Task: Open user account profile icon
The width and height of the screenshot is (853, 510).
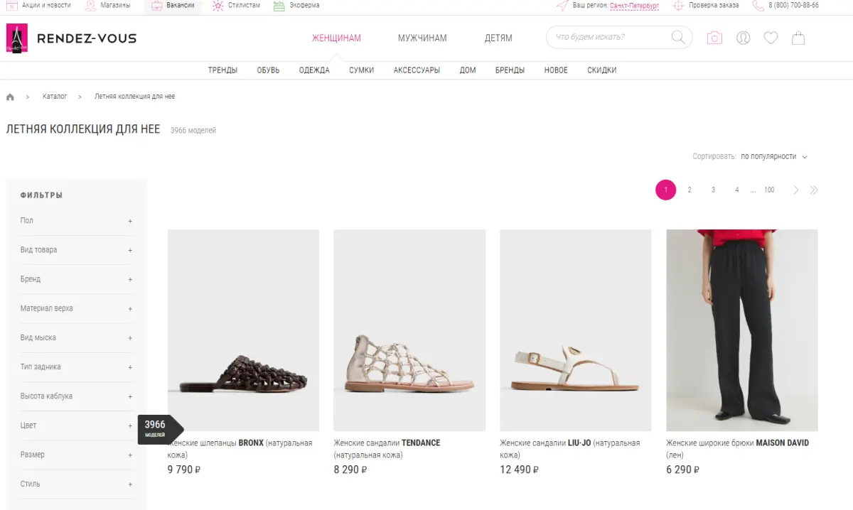Action: click(744, 38)
